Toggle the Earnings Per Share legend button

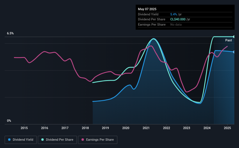98,140
